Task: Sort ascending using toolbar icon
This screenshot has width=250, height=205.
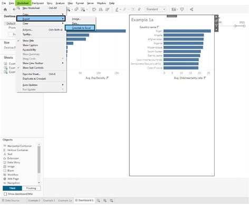Action: [x=101, y=9]
